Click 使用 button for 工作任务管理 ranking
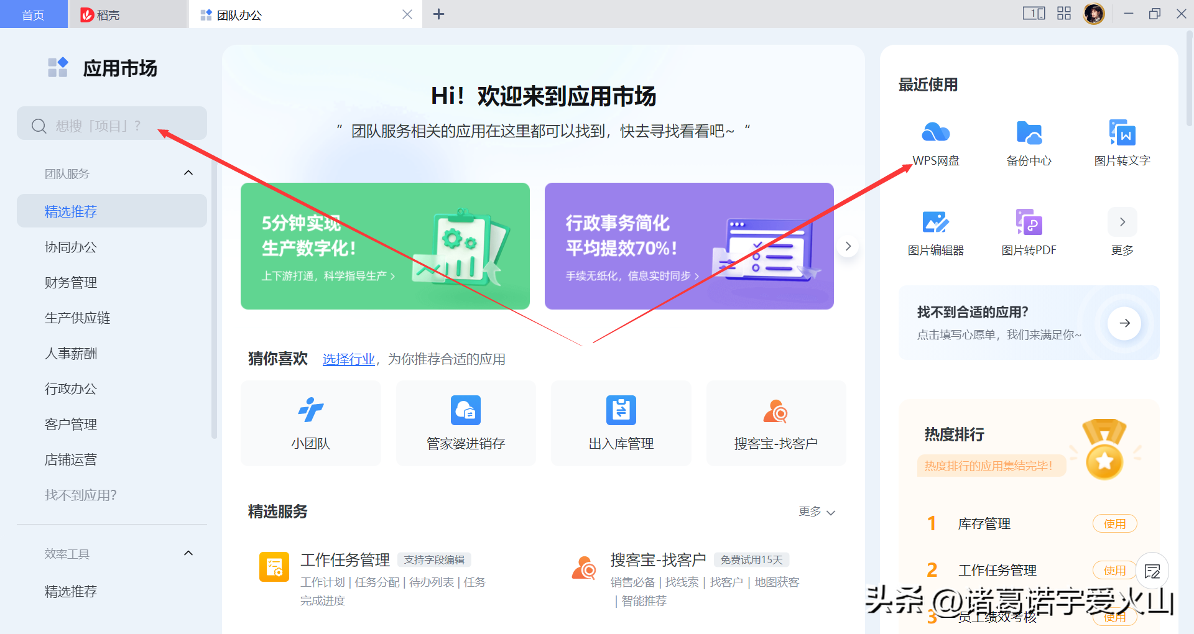1194x634 pixels. (1114, 570)
